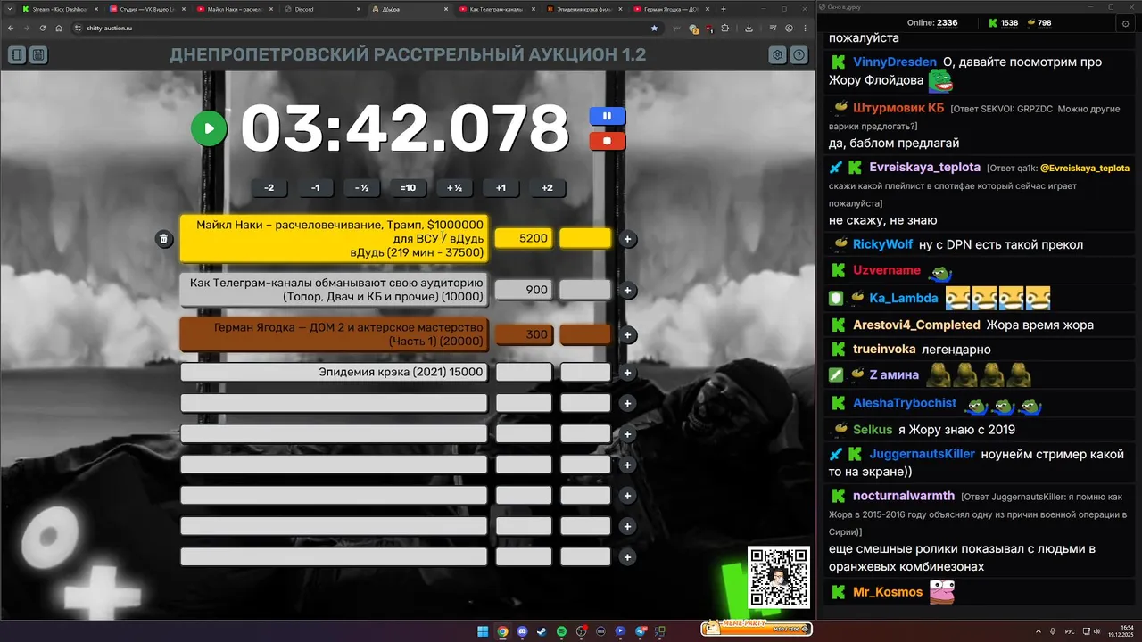
Task: Click the QR code image
Action: point(779,577)
